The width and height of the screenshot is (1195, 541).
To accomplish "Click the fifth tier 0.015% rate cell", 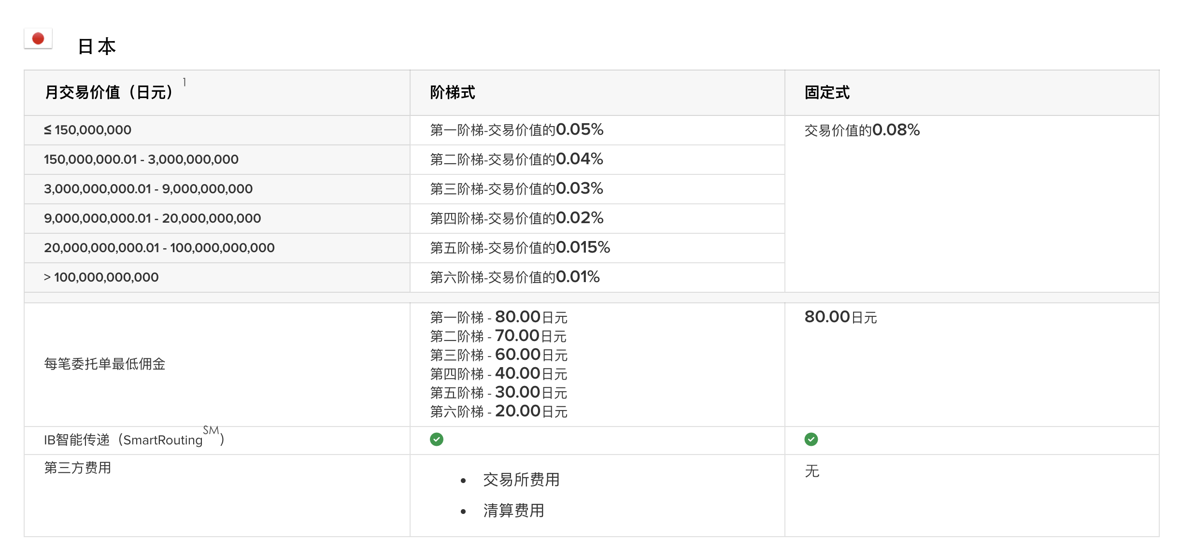I will [x=520, y=248].
